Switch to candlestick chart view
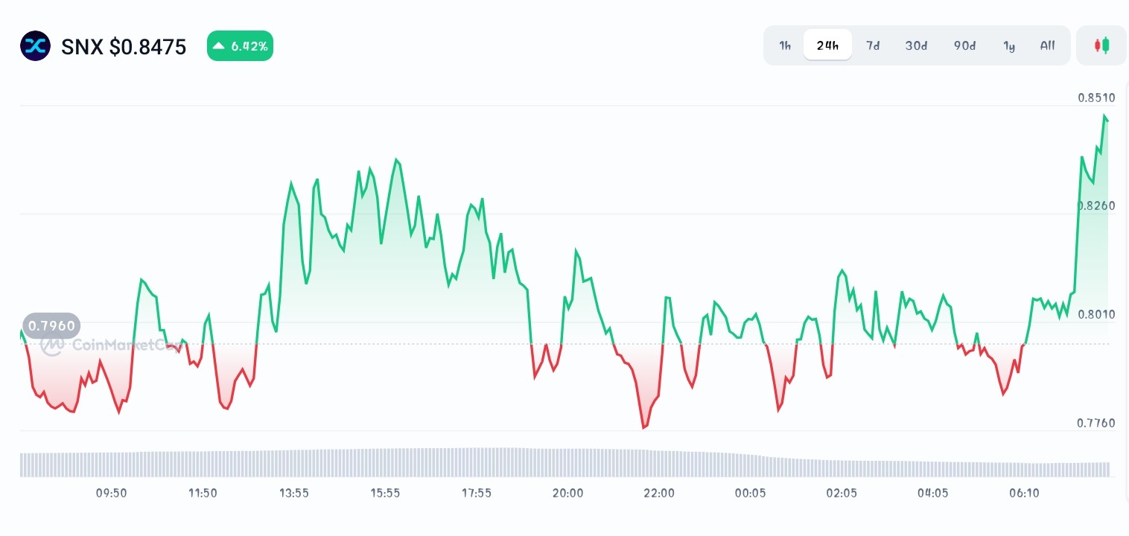Viewport: 1129px width, 536px height. point(1101,45)
